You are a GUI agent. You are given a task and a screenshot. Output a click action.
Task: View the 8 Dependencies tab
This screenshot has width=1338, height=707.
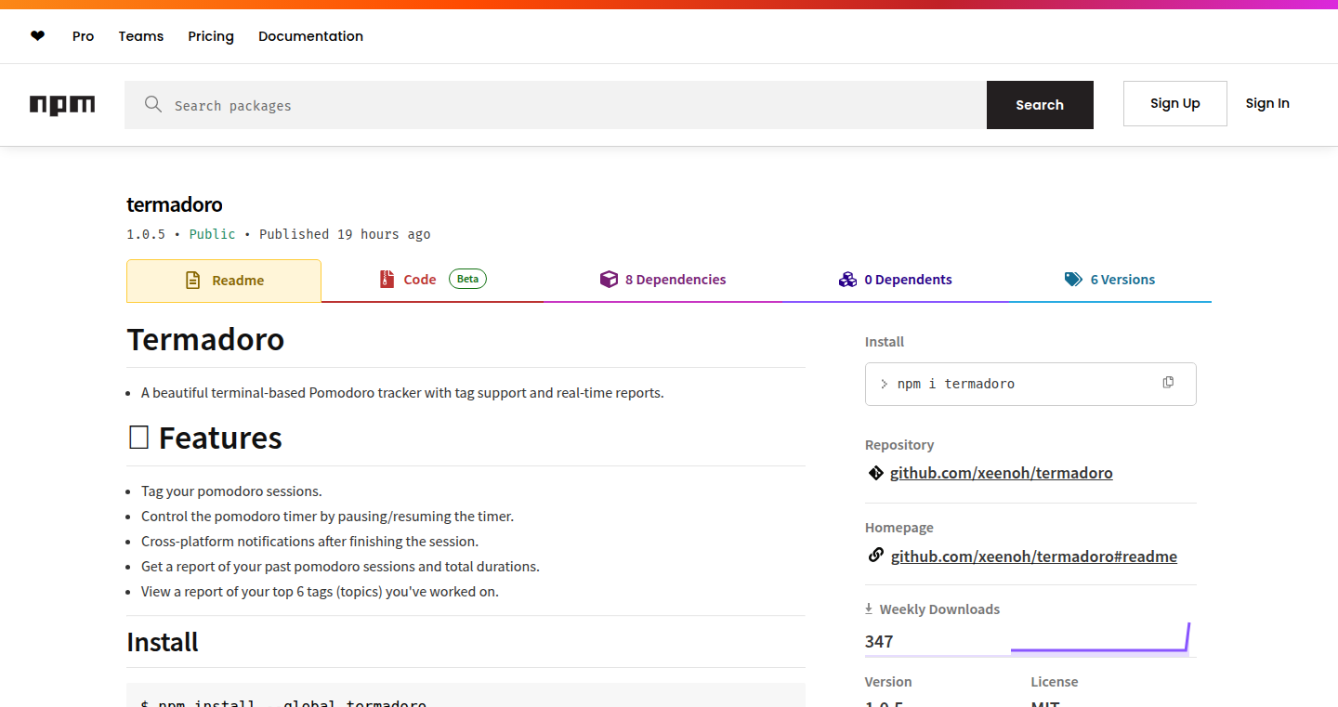coord(662,280)
